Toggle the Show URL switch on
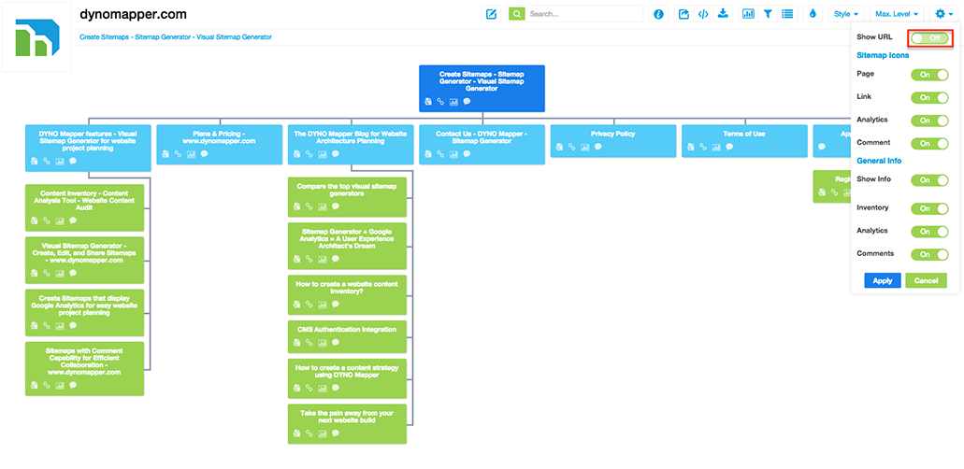 click(929, 38)
